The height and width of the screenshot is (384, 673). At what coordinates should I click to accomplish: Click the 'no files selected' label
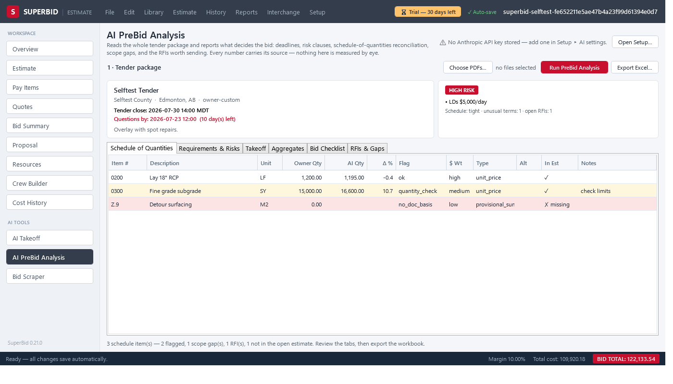click(516, 68)
